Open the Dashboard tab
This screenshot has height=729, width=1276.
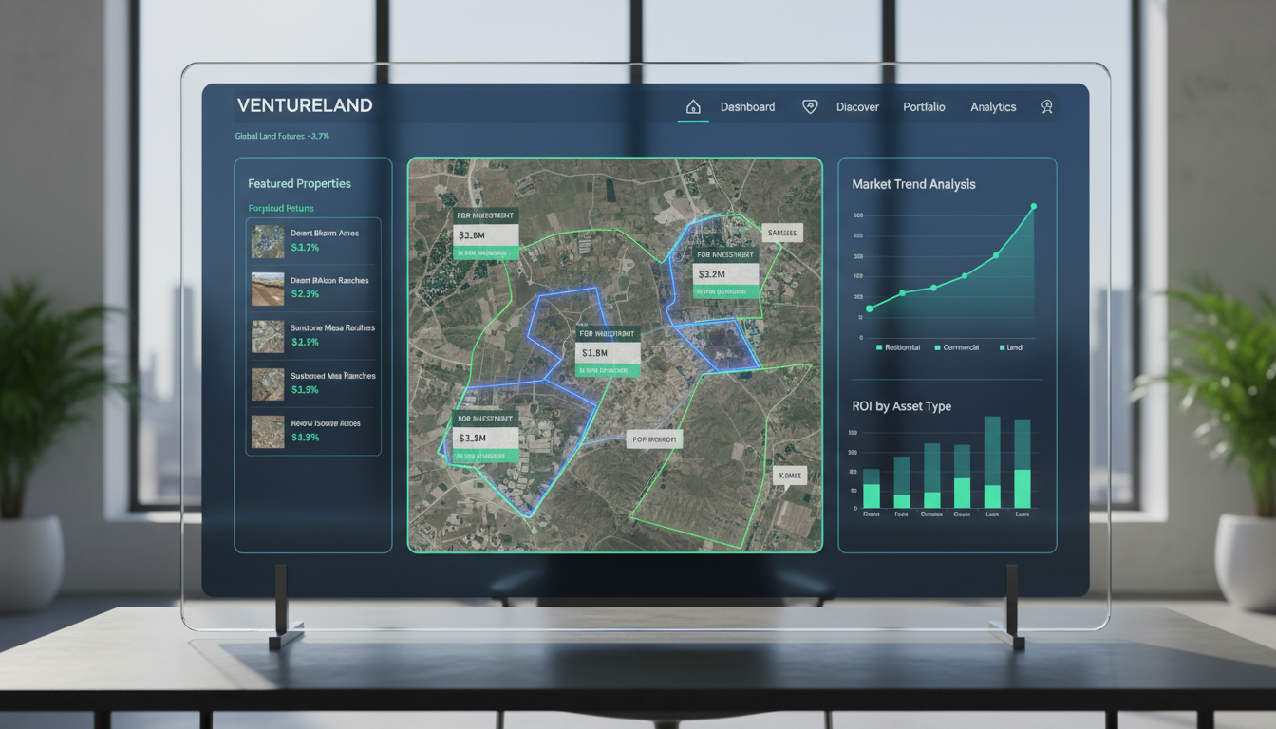[x=747, y=107]
